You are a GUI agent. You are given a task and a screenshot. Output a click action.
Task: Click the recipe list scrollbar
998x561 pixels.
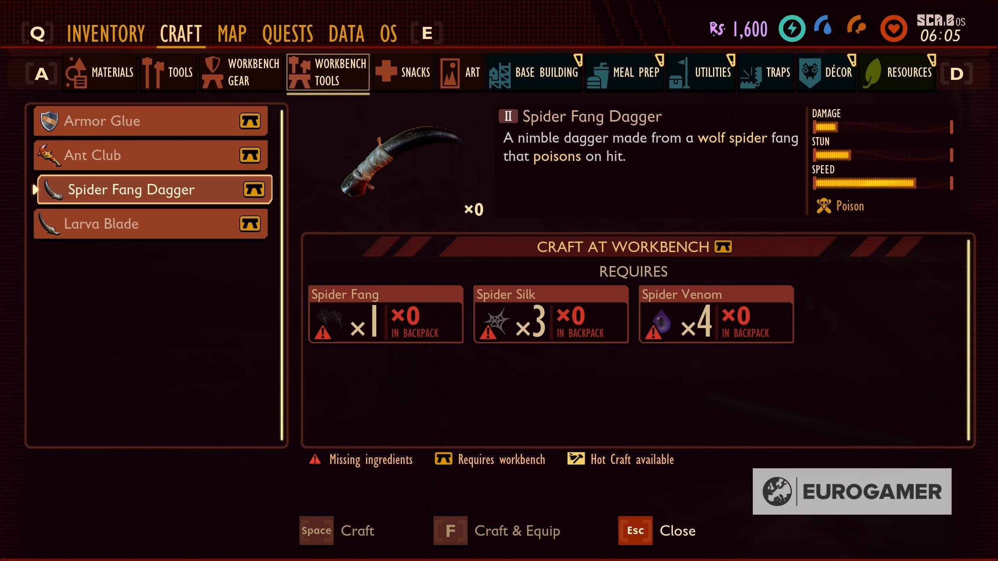pyautogui.click(x=282, y=275)
